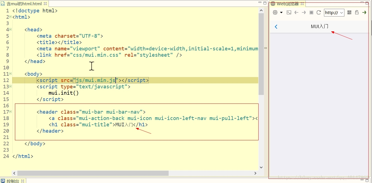Click the </script> closing tag on line 15

point(50,99)
